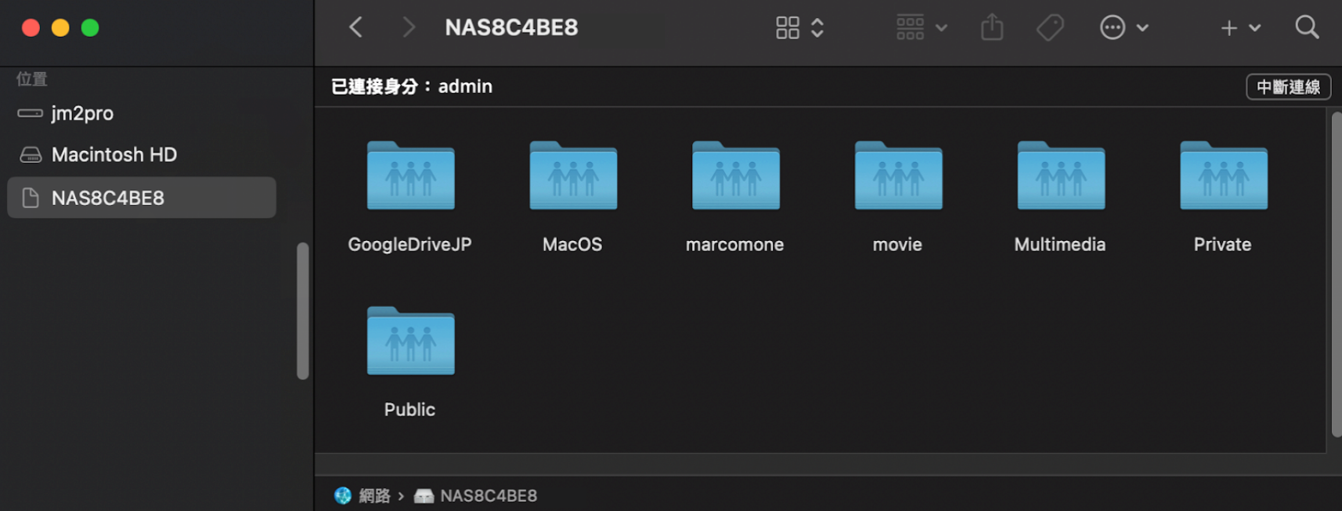Expand the group-by options dropdown

[922, 28]
